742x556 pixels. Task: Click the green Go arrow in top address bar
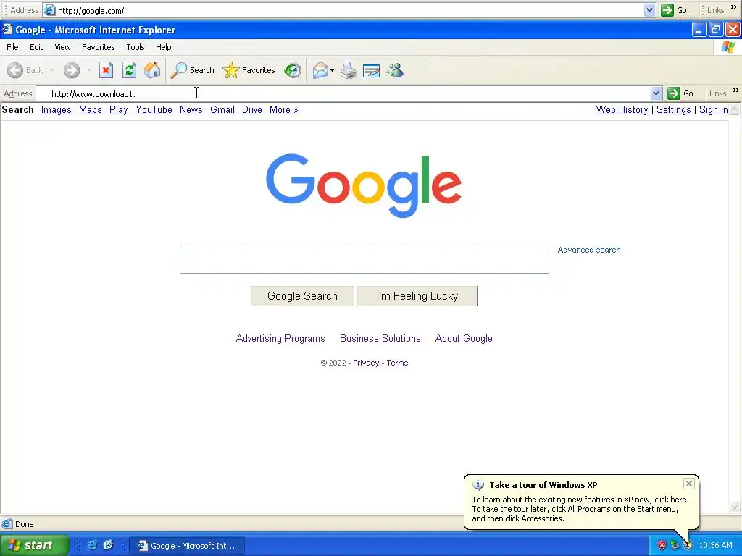(667, 10)
